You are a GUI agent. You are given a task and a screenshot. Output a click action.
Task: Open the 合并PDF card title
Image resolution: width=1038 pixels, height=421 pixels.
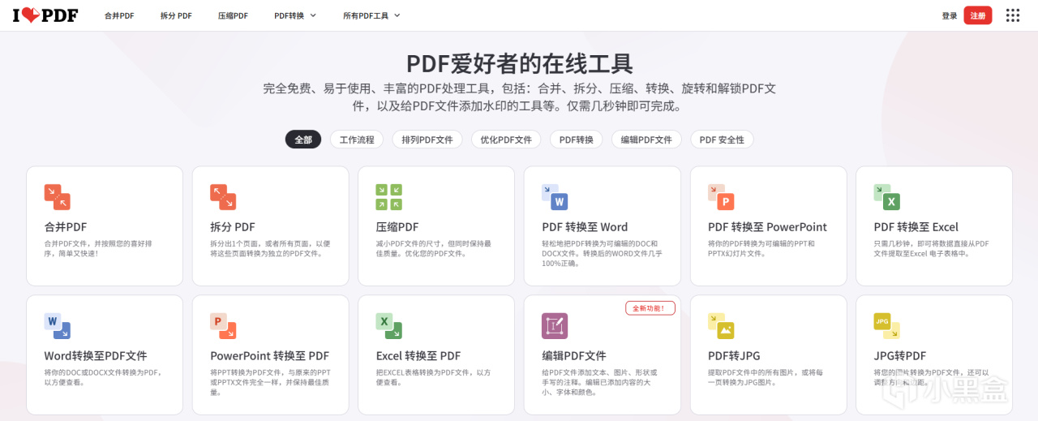[x=66, y=227]
